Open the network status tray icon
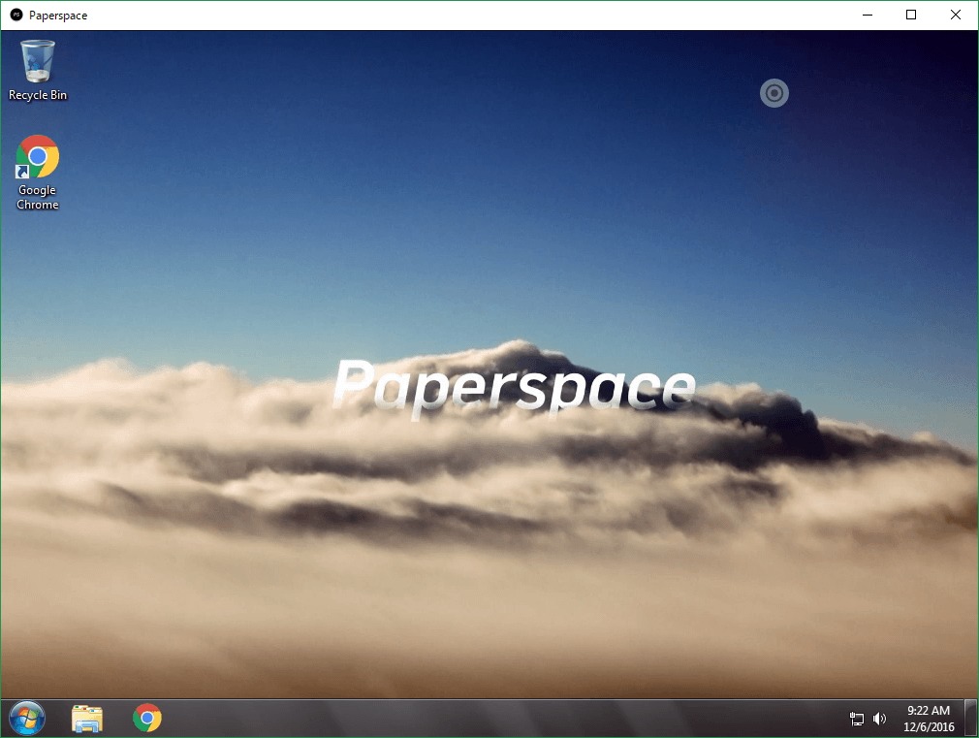This screenshot has height=738, width=979. click(857, 719)
